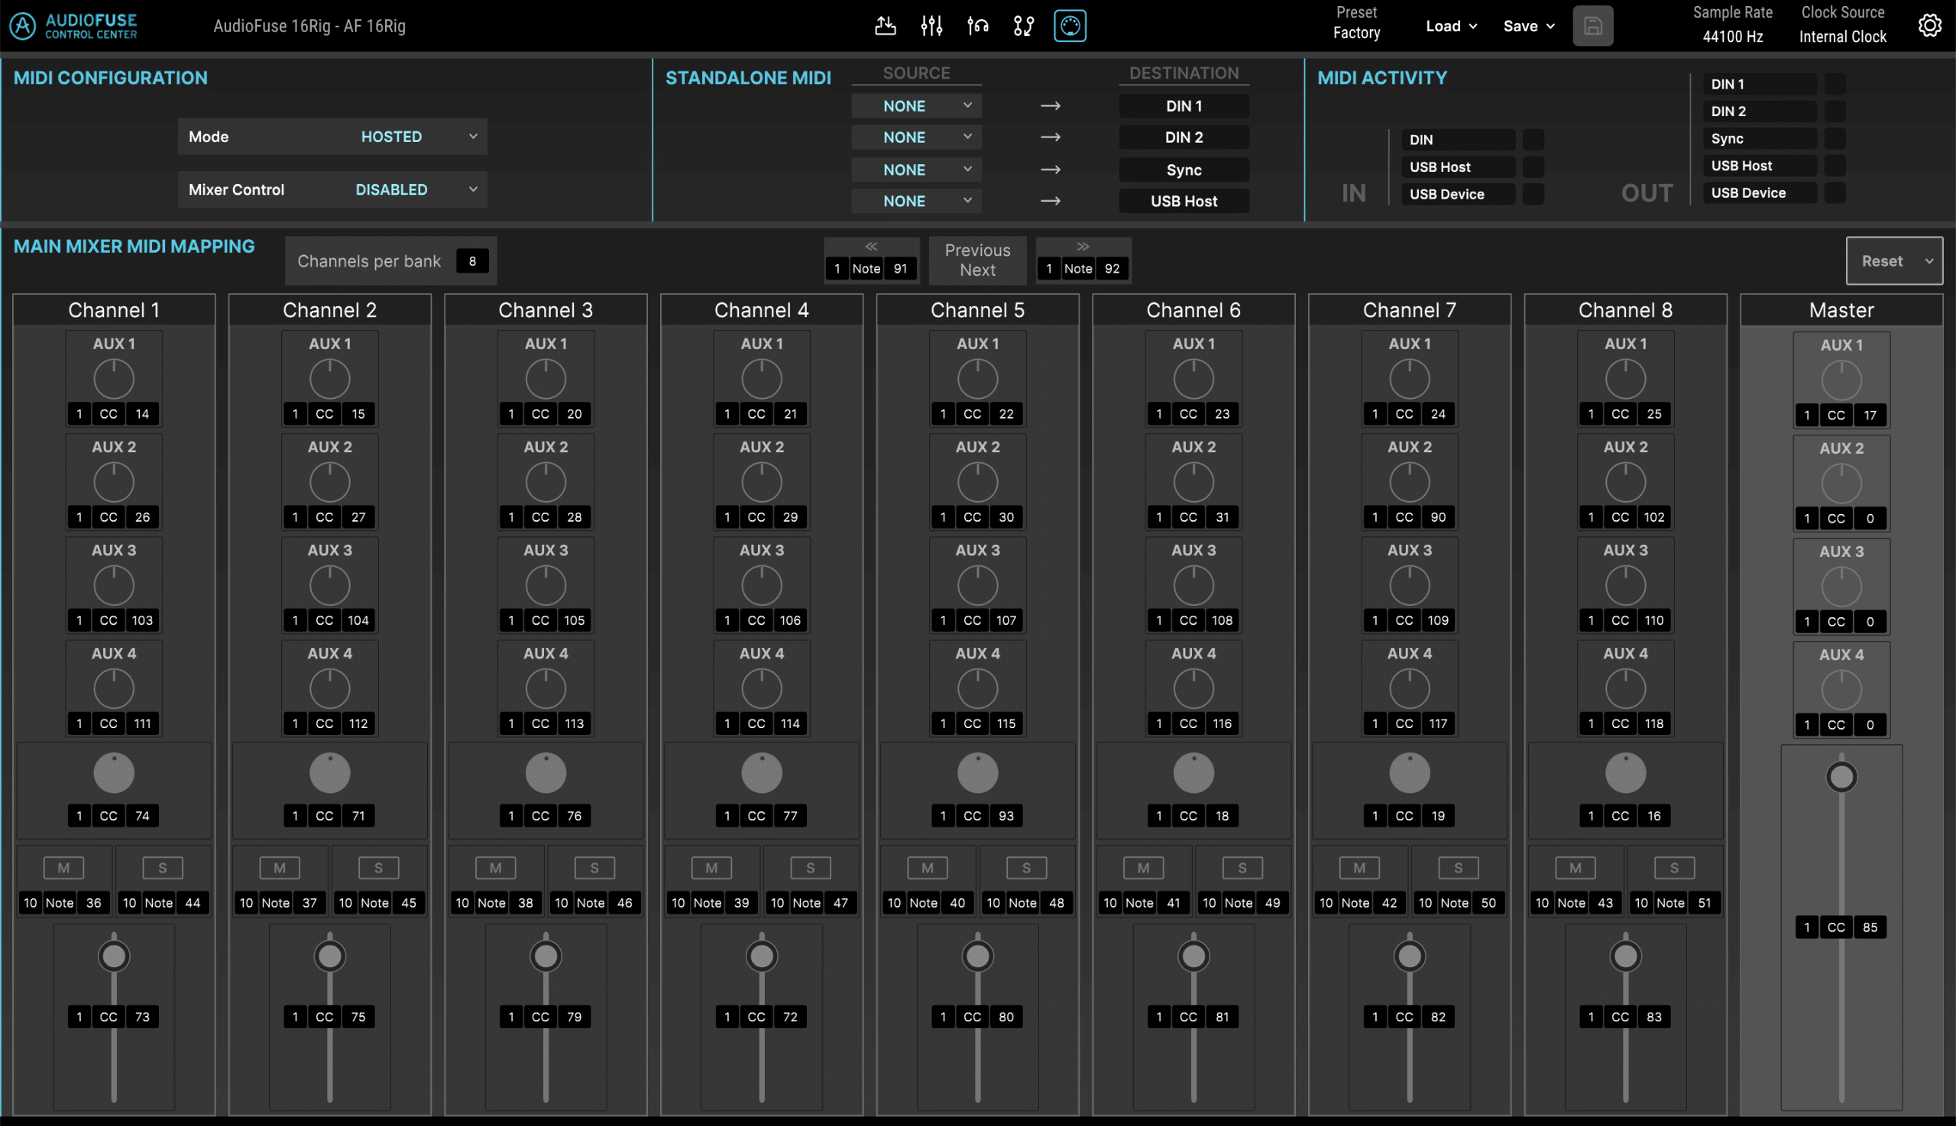Image resolution: width=1956 pixels, height=1126 pixels.
Task: Click the next bank double-chevron icon
Action: 1083,246
